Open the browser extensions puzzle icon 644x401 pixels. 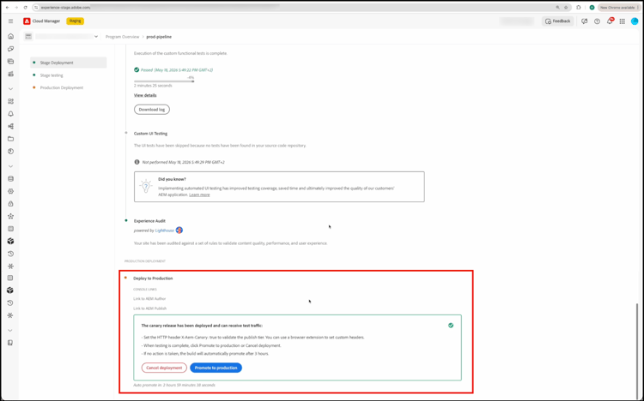578,8
